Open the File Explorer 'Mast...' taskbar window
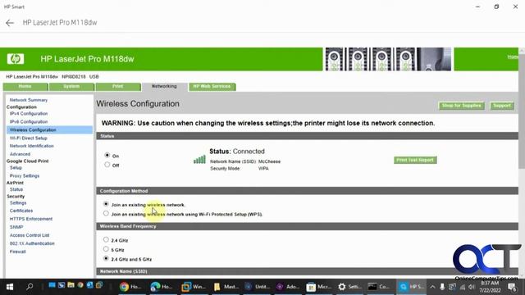The image size is (525, 295). 226,287
